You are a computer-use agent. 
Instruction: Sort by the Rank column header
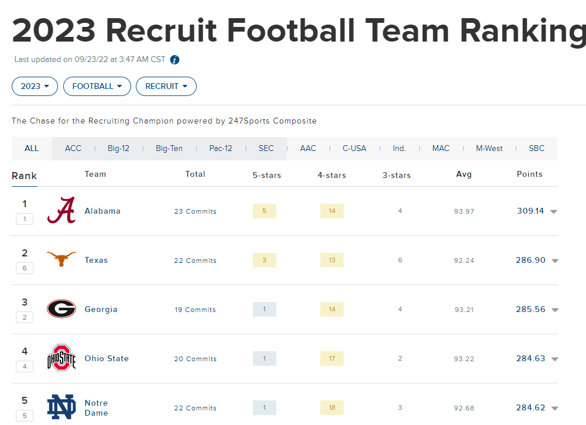pyautogui.click(x=24, y=176)
